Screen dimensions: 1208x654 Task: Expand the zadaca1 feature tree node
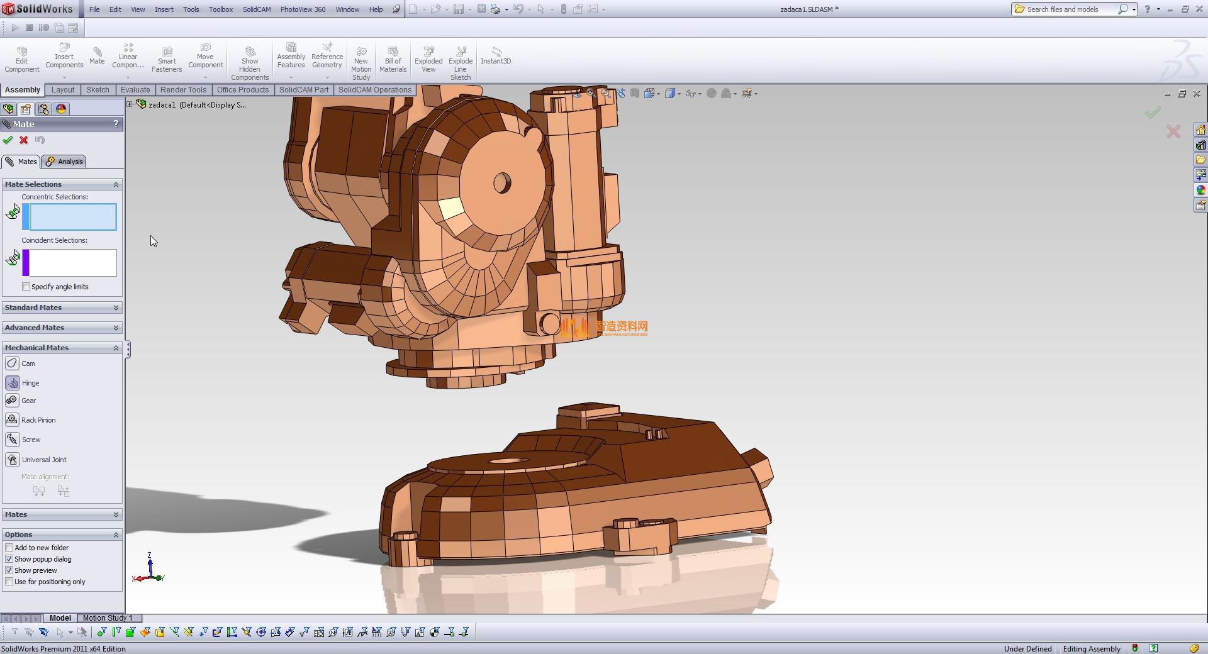point(130,104)
